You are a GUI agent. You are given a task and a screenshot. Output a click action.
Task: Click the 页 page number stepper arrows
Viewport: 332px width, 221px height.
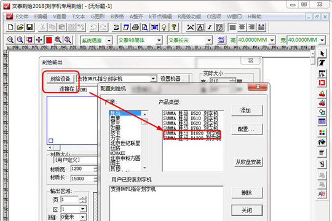pos(83,200)
